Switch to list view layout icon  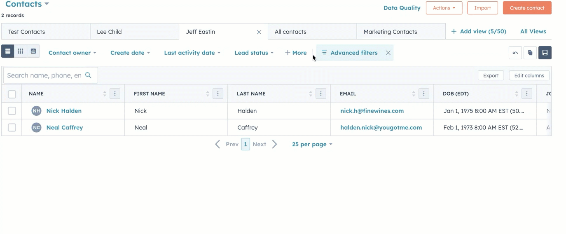point(8,51)
